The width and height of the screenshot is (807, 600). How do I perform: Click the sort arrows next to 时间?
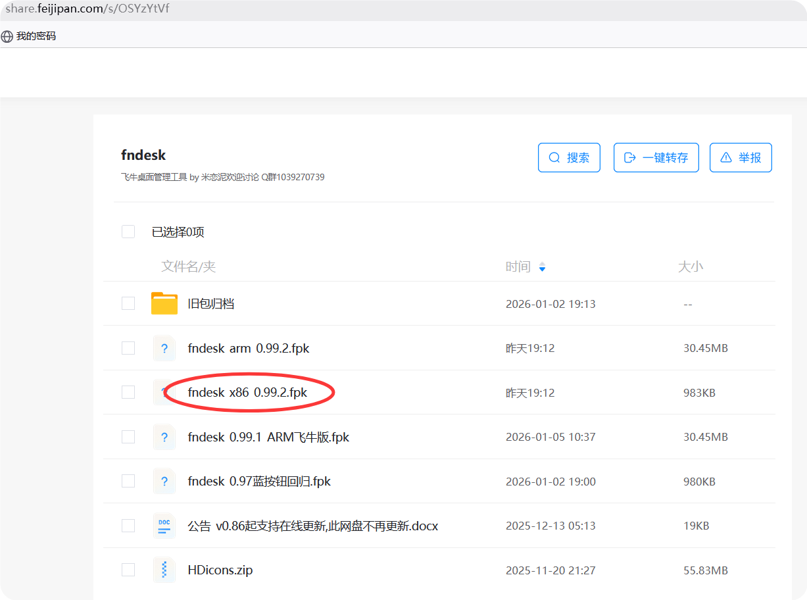tap(542, 266)
